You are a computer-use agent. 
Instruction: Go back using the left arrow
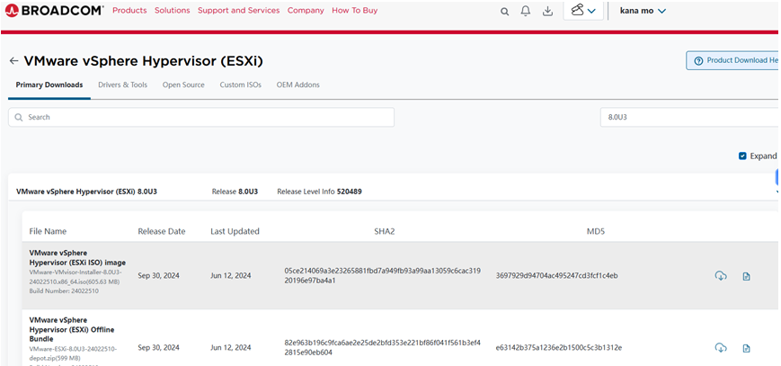(14, 61)
